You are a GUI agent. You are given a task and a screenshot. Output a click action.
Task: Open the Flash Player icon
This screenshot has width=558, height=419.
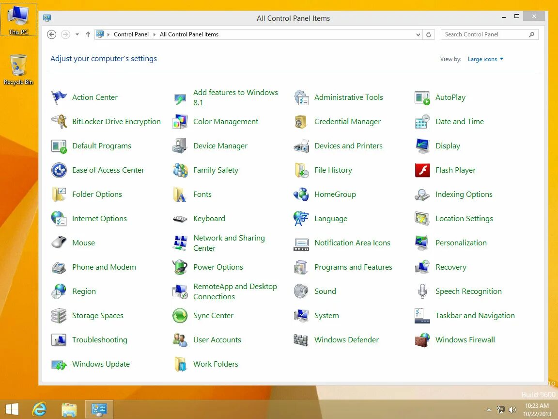tap(422, 170)
